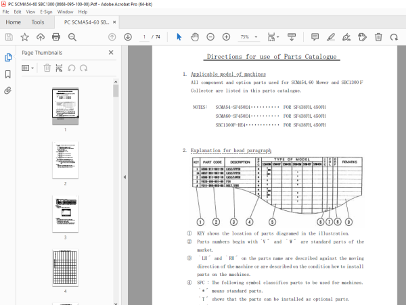The width and height of the screenshot is (406, 305).
Task: Collapse the navigation pane with the arrow
Action: pyautogui.click(x=125, y=177)
